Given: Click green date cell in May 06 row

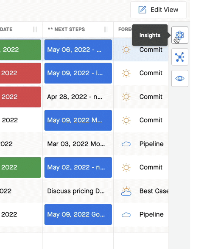Looking at the screenshot, I should click(x=20, y=50).
